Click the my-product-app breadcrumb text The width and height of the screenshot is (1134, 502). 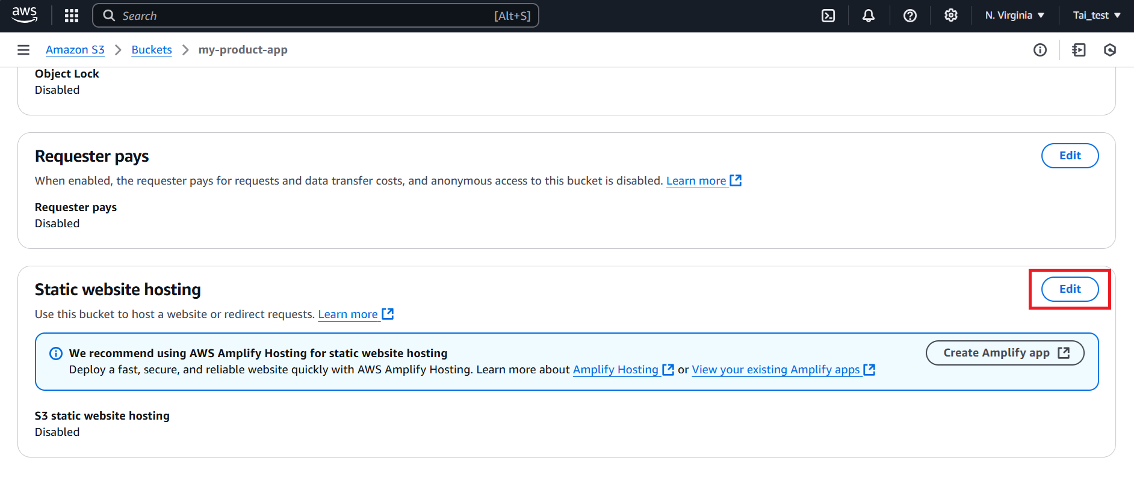click(x=243, y=50)
